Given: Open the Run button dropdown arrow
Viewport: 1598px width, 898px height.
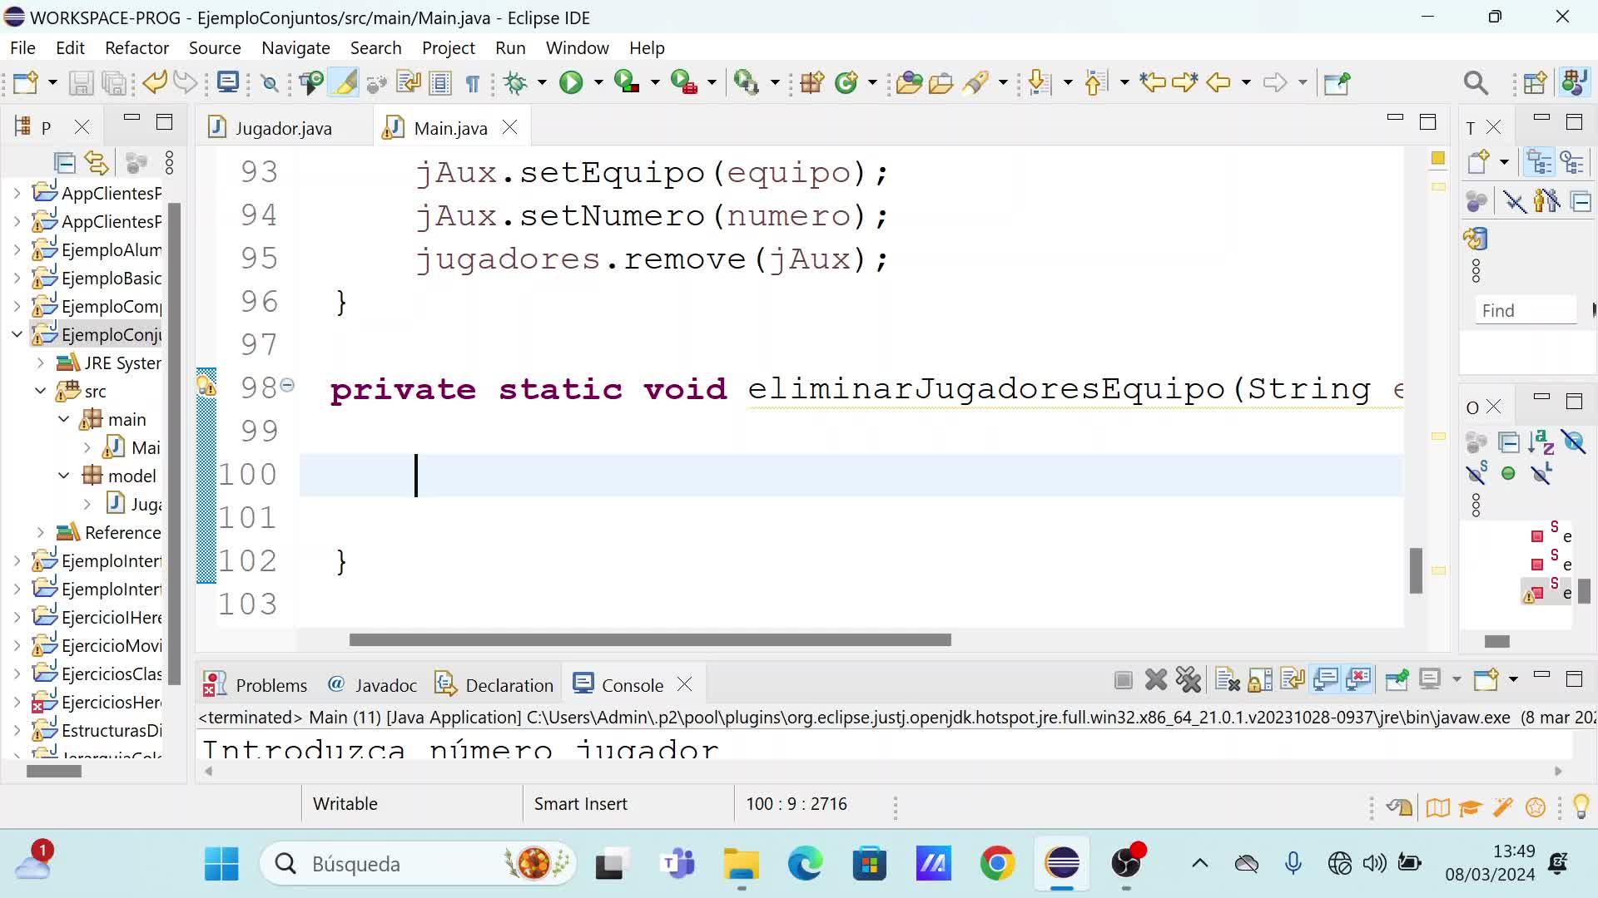Looking at the screenshot, I should tap(598, 82).
